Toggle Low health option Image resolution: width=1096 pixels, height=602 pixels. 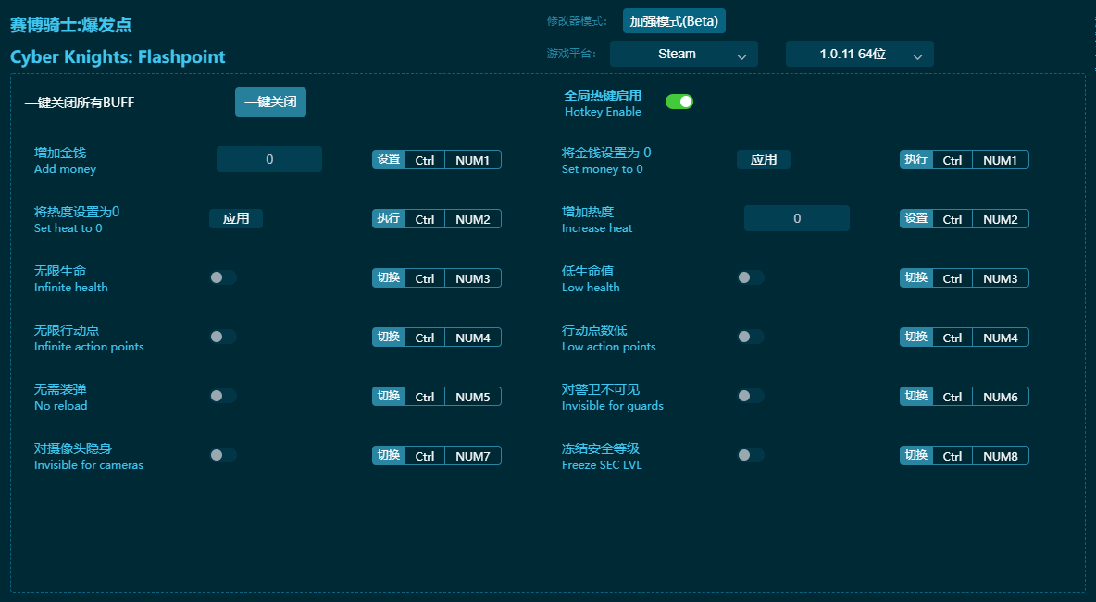point(750,277)
